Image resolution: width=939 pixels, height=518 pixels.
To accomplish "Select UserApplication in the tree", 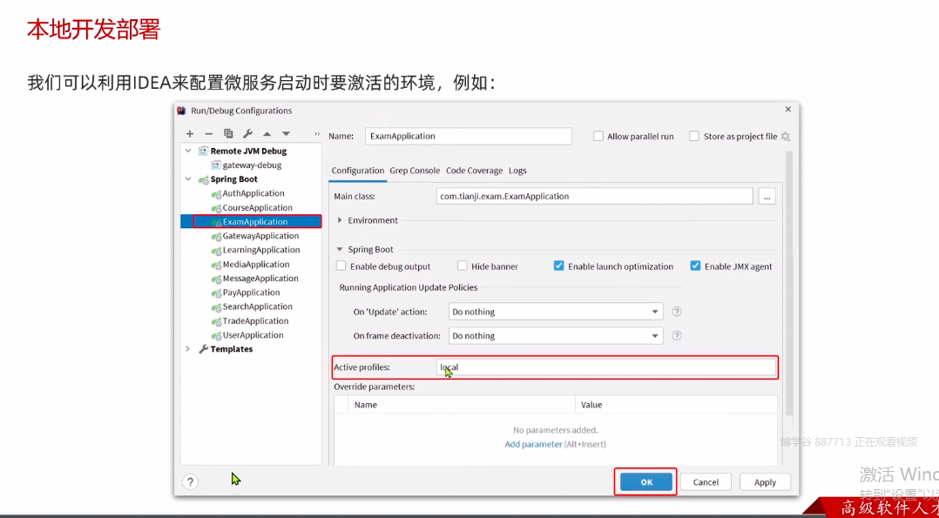I will pyautogui.click(x=253, y=335).
